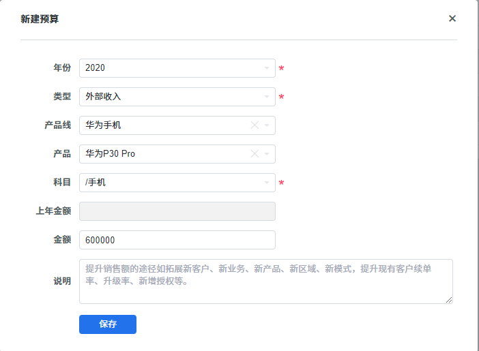Click the 年份 dropdown arrow icon
The width and height of the screenshot is (479, 351).
tap(267, 68)
